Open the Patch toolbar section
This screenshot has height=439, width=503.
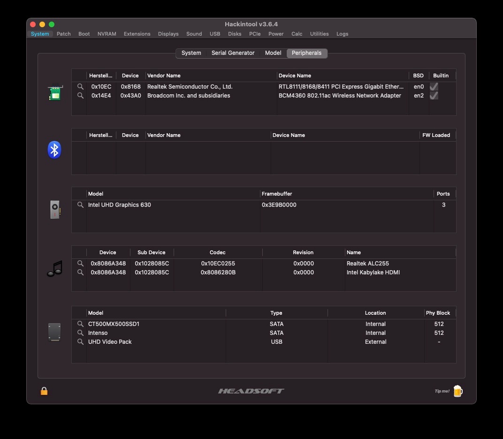(63, 34)
